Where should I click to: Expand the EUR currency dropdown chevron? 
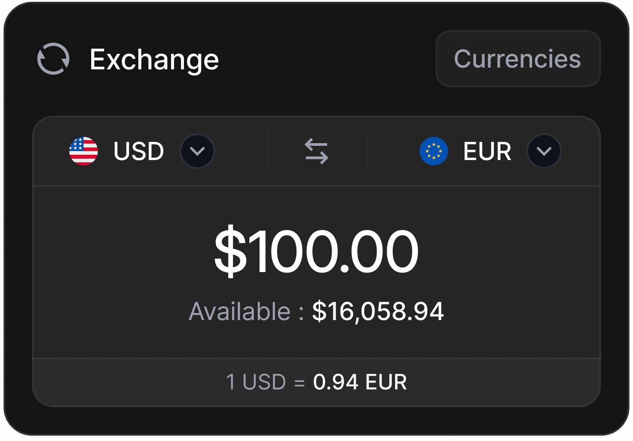pos(544,151)
